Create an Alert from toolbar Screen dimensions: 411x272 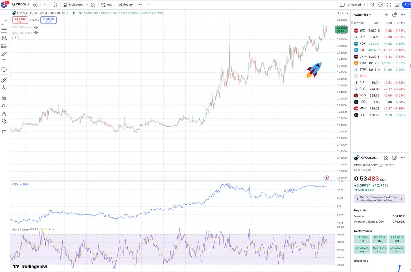coord(108,5)
